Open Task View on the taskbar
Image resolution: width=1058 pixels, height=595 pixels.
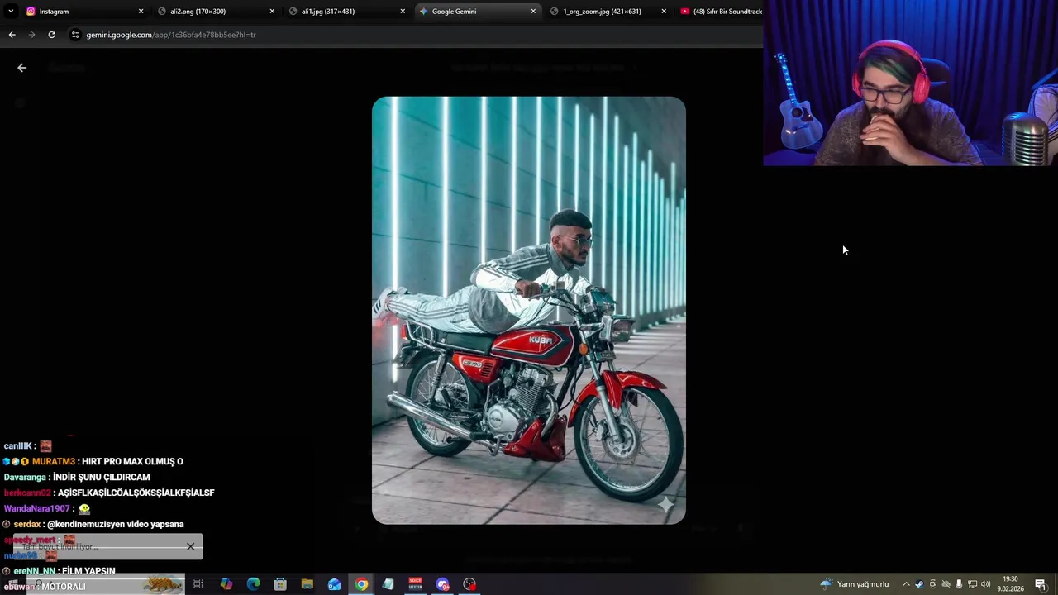[198, 584]
